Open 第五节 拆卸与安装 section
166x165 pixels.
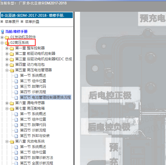(35, 136)
